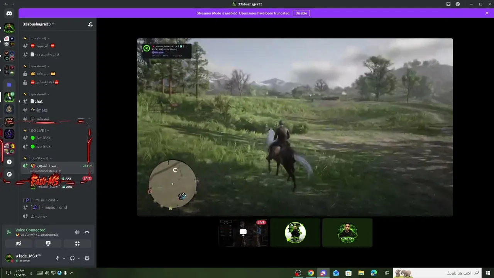
Task: Open Discord direct messages home icon
Action: [x=9, y=13]
